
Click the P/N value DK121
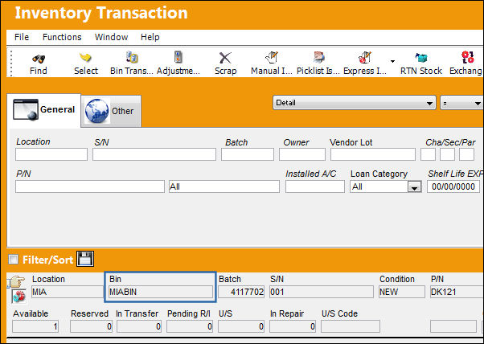tap(457, 292)
